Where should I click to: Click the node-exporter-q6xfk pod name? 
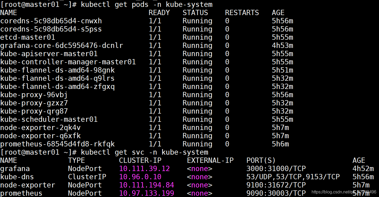click(x=40, y=136)
